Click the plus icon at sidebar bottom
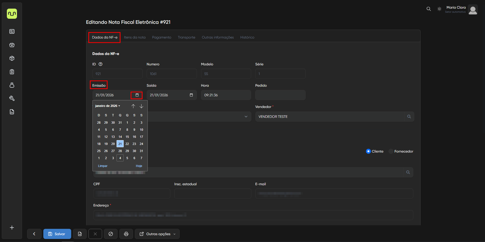This screenshot has height=242, width=485. pos(12,228)
